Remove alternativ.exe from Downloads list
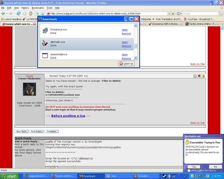 tap(126, 46)
